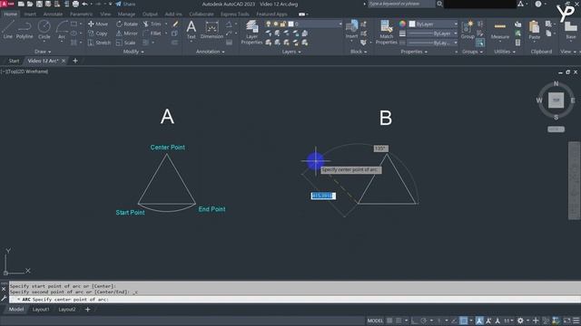Toggle snap mode in status bar
The image size is (581, 326).
(x=399, y=321)
